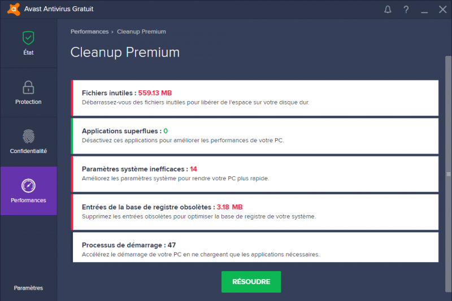Viewport: 452px width, 301px height.
Task: Click the help question mark icon
Action: (406, 10)
